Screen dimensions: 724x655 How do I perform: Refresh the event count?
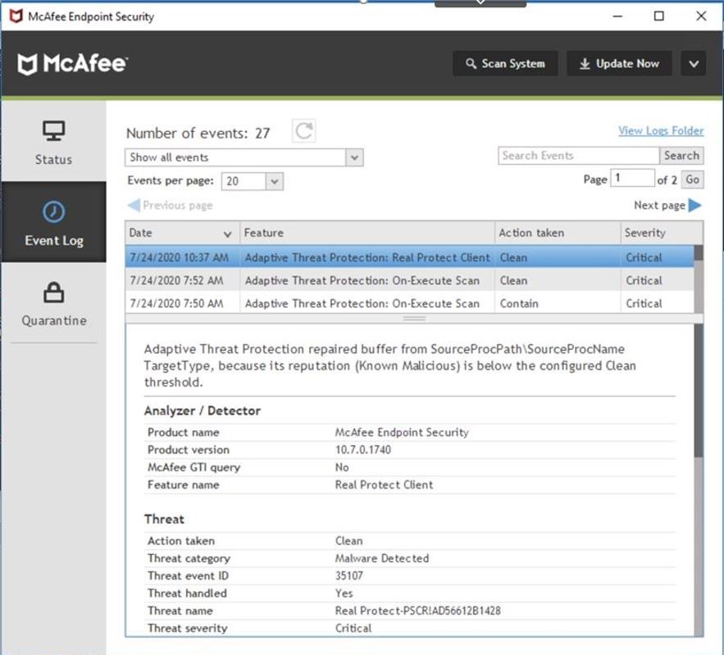[x=303, y=130]
